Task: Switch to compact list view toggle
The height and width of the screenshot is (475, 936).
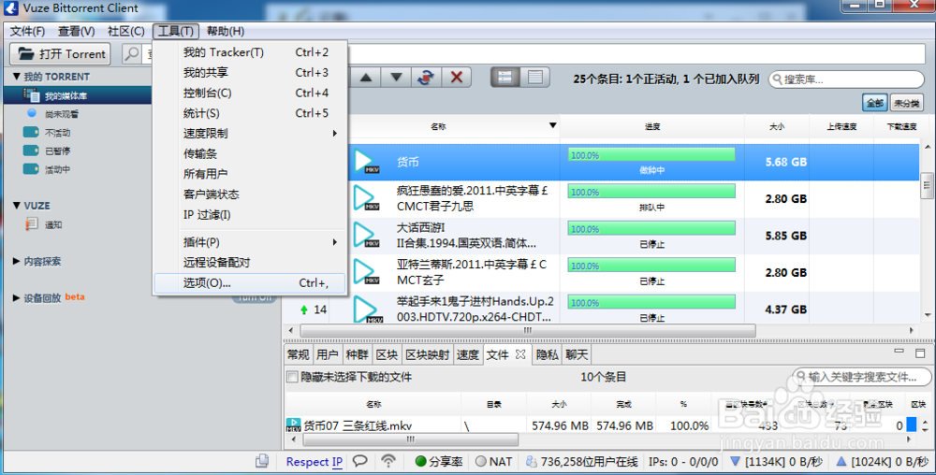Action: point(534,78)
